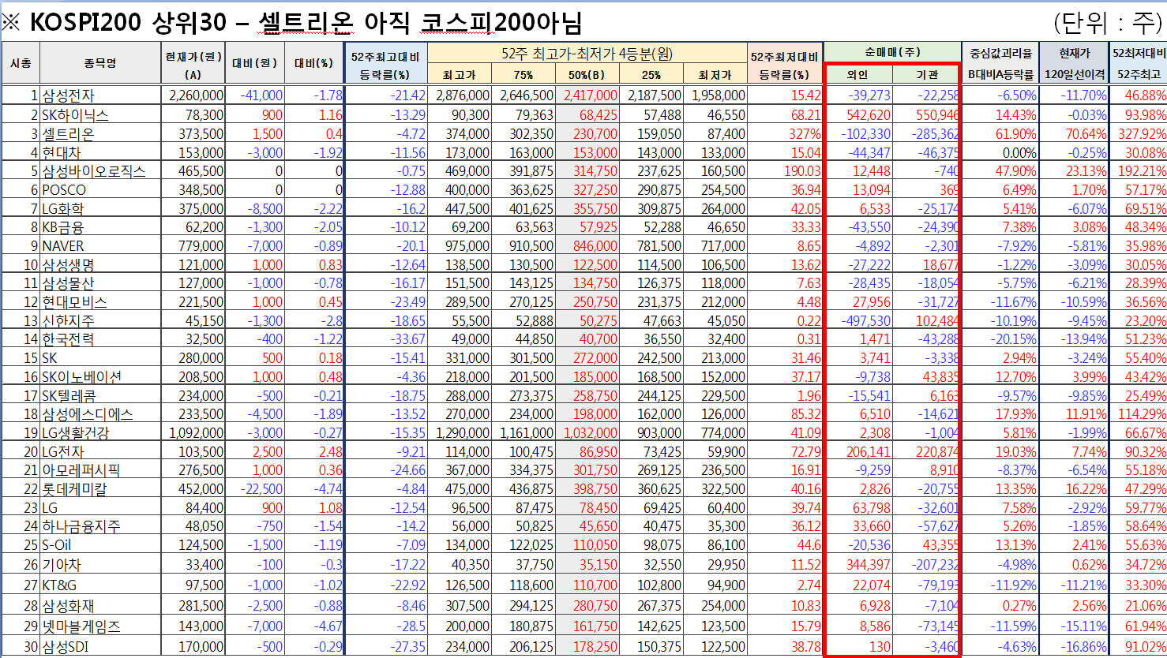The width and height of the screenshot is (1167, 658).
Task: Select the 종목명 column header
Action: pyautogui.click(x=99, y=63)
